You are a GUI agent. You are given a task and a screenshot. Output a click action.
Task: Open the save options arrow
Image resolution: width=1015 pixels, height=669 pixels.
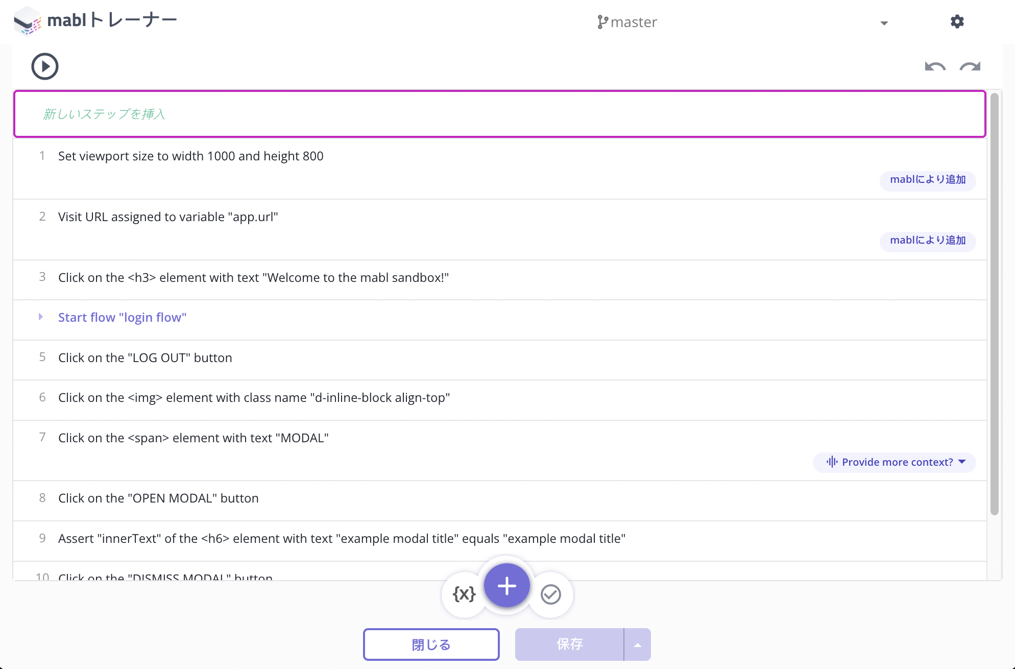[x=638, y=644]
